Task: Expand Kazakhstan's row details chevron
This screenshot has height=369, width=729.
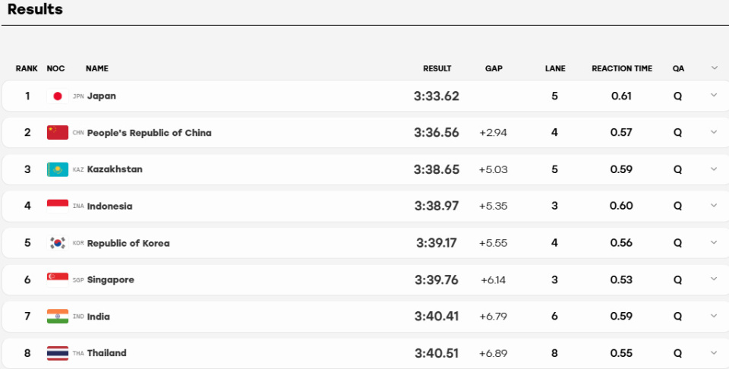Action: pos(714,169)
